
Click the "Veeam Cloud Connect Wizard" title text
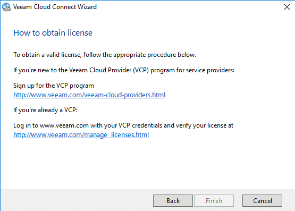tap(55, 7)
